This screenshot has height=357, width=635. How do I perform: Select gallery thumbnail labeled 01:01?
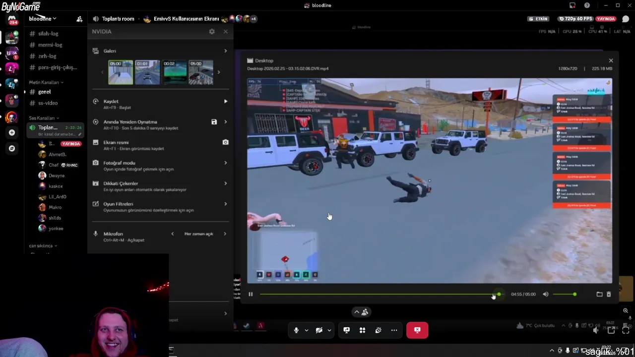coord(147,72)
